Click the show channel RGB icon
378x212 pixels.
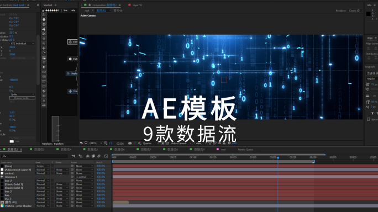(139, 143)
